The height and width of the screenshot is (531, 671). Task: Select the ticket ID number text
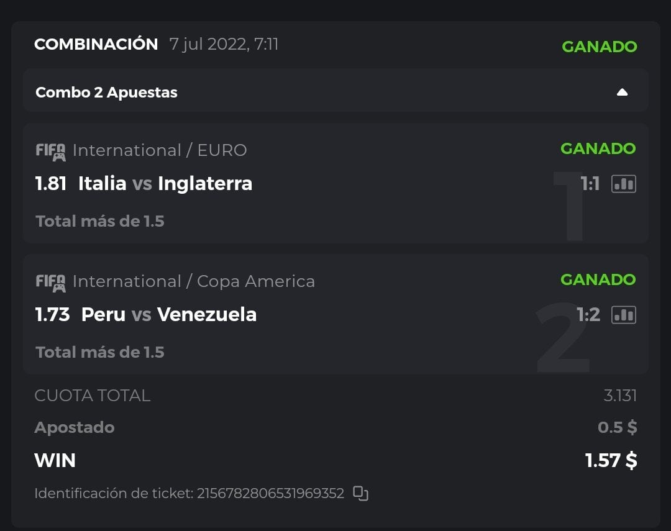pos(270,494)
